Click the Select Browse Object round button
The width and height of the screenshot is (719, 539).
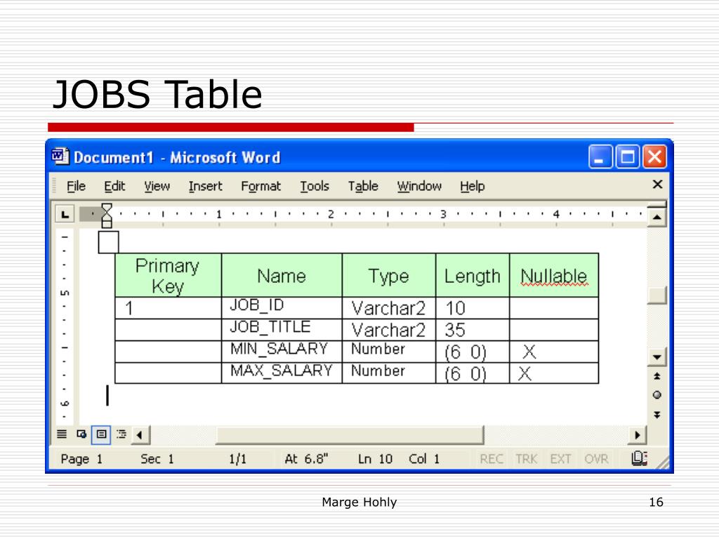tap(657, 395)
